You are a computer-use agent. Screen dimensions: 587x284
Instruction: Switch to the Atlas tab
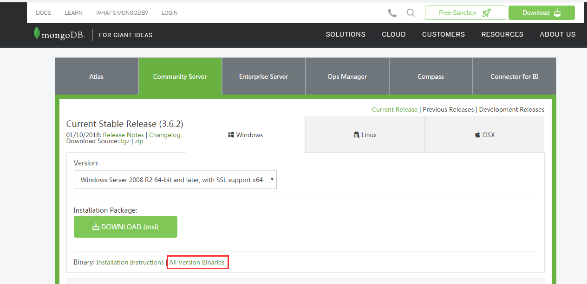click(97, 76)
